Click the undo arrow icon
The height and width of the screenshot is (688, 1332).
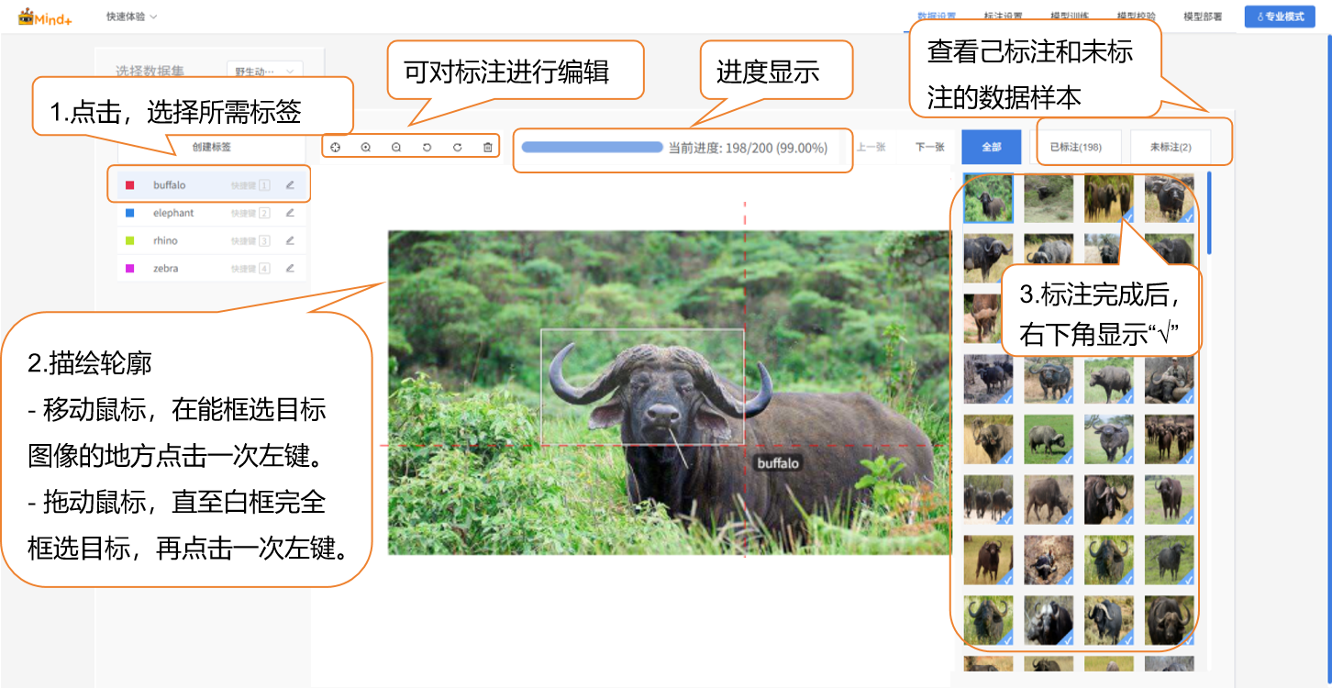(x=427, y=148)
